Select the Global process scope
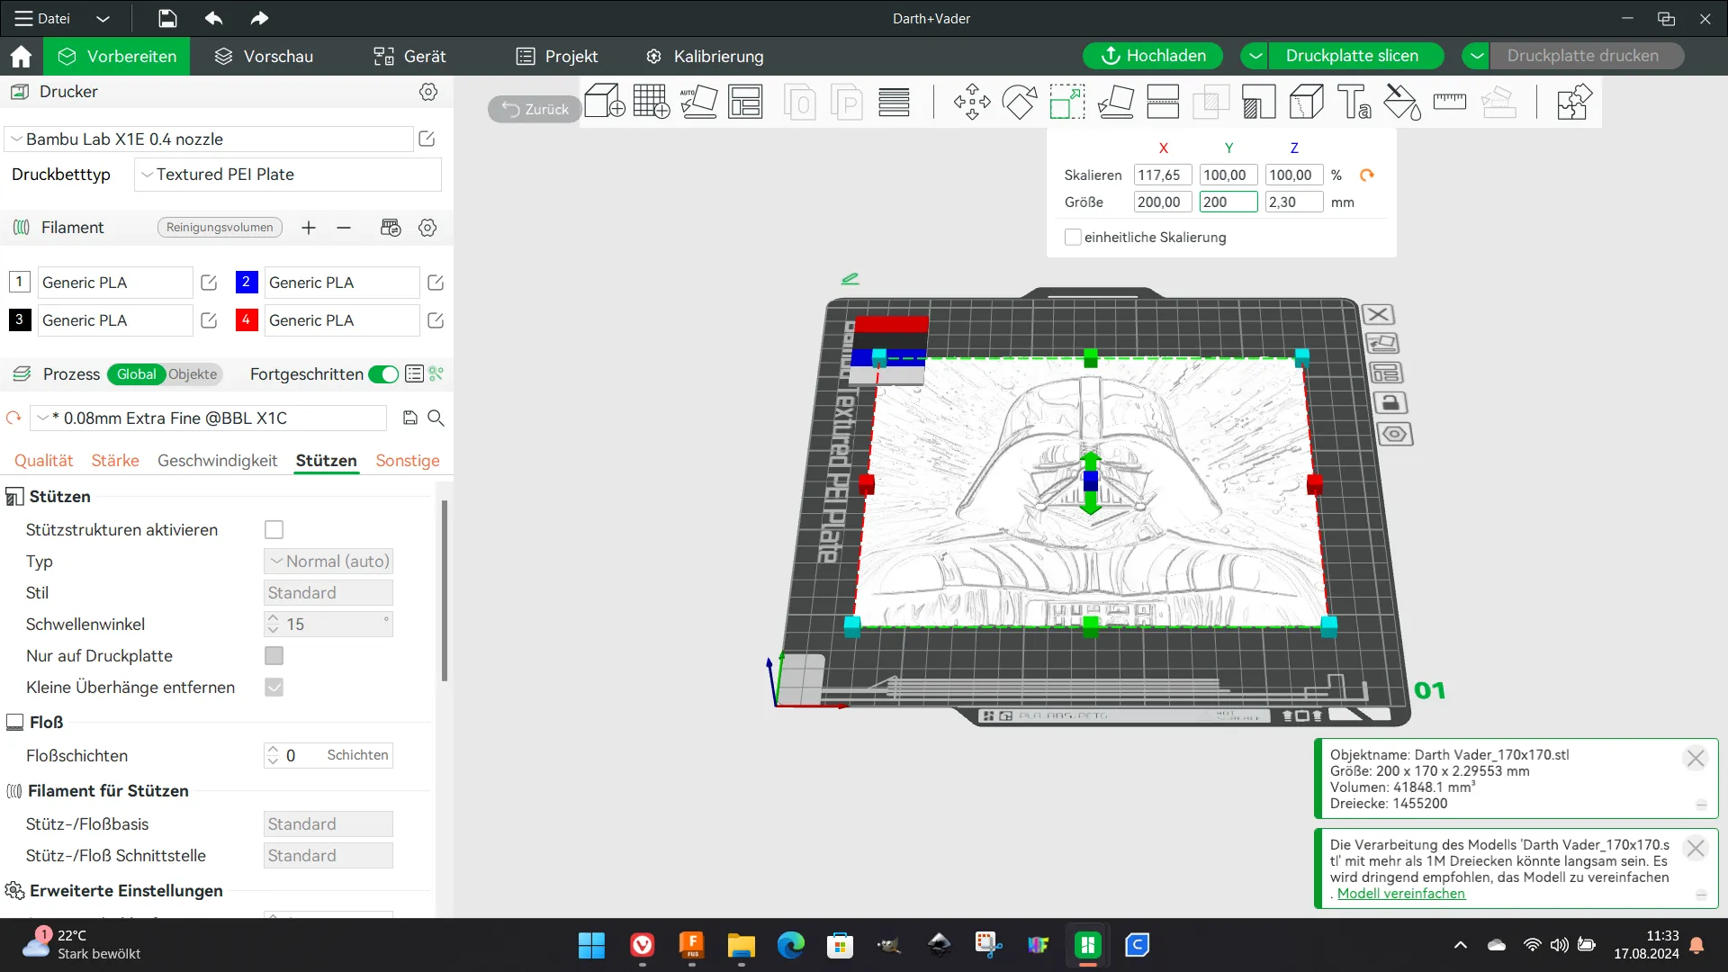Image resolution: width=1728 pixels, height=972 pixels. pos(136,374)
